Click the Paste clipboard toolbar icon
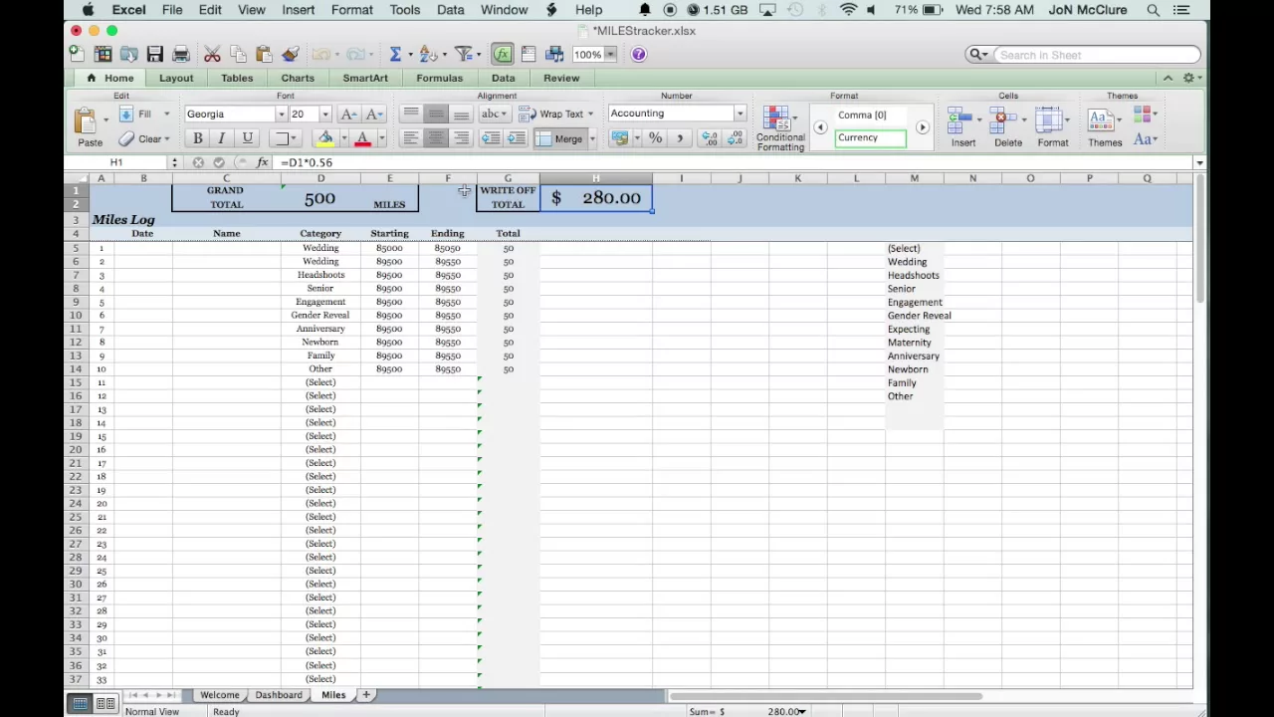1274x717 pixels. [x=264, y=54]
